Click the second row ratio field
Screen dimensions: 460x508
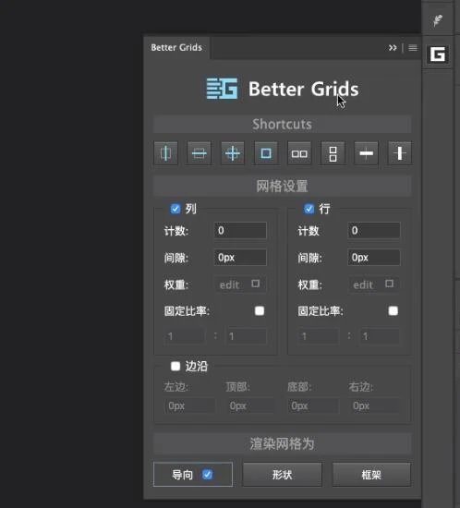click(x=380, y=336)
